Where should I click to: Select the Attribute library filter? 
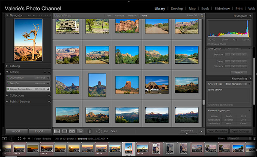[120, 15]
